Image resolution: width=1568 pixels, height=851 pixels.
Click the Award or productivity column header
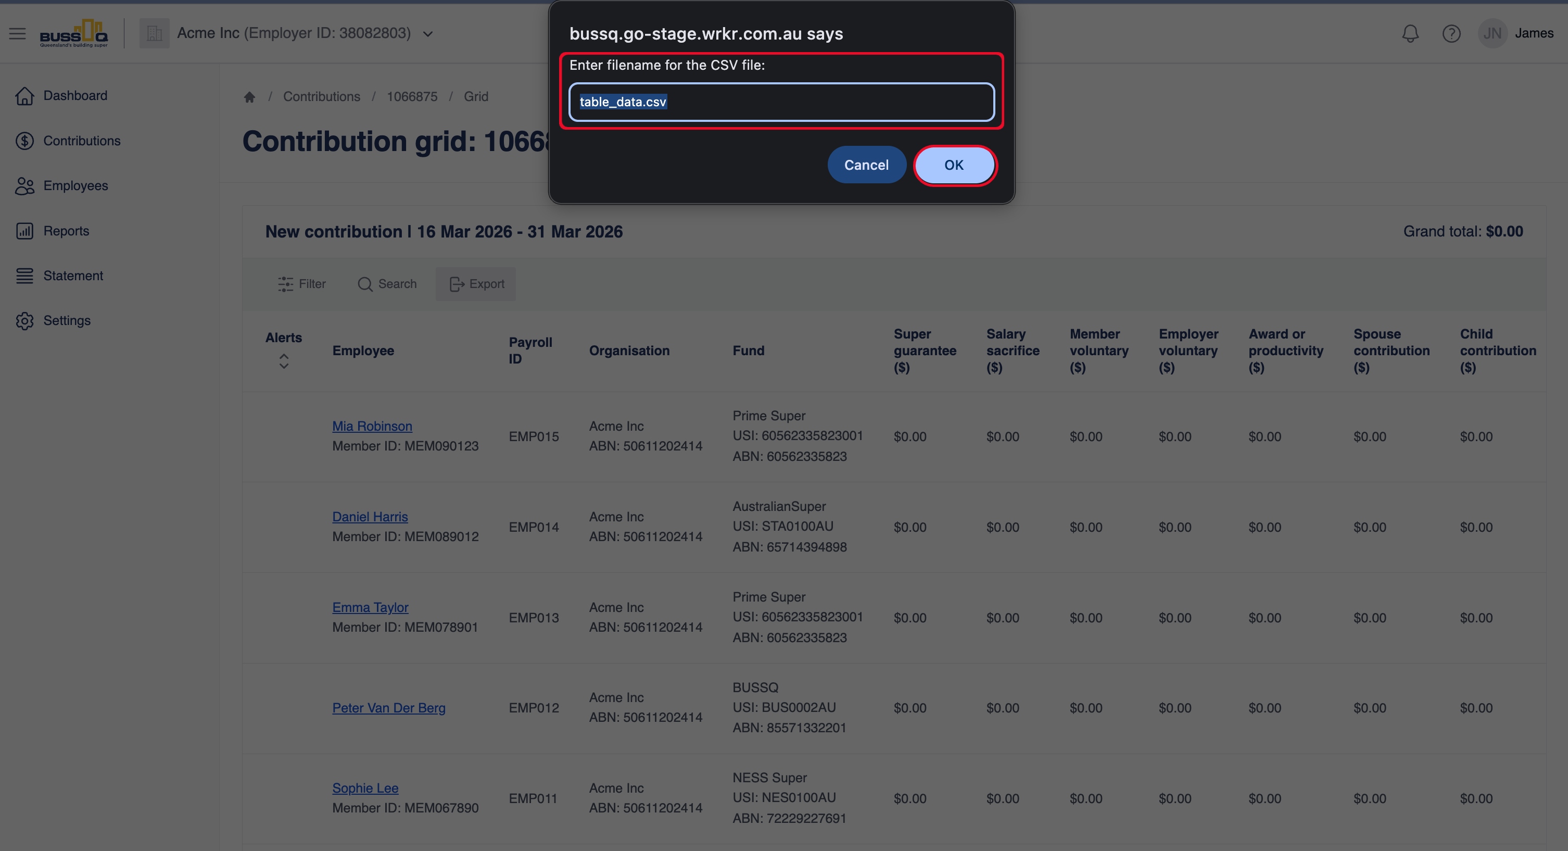coord(1285,351)
